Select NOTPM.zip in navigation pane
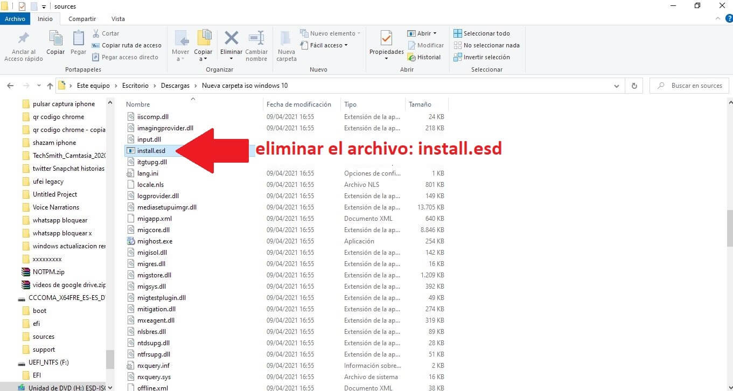 click(x=48, y=272)
